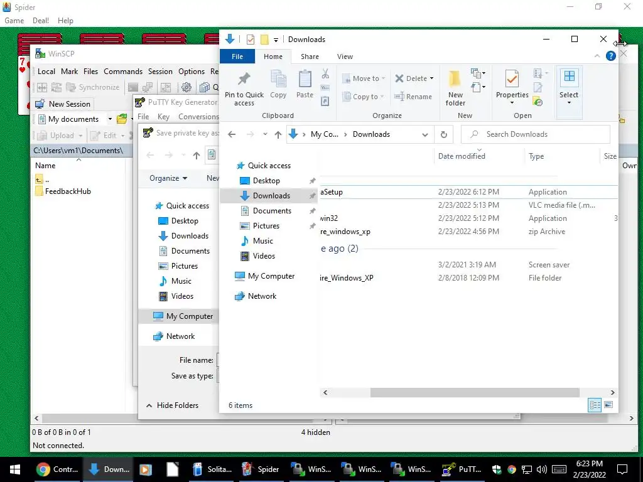Click Properties checkmark icon in Explorer title bar
This screenshot has height=482, width=643.
[250, 40]
